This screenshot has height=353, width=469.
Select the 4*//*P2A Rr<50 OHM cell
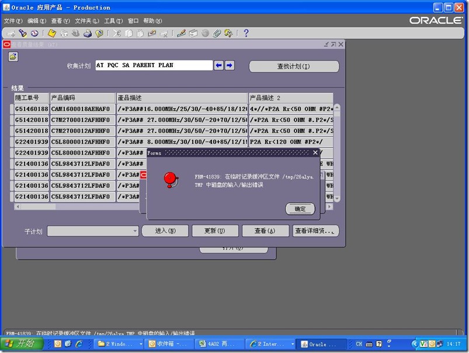click(x=291, y=109)
